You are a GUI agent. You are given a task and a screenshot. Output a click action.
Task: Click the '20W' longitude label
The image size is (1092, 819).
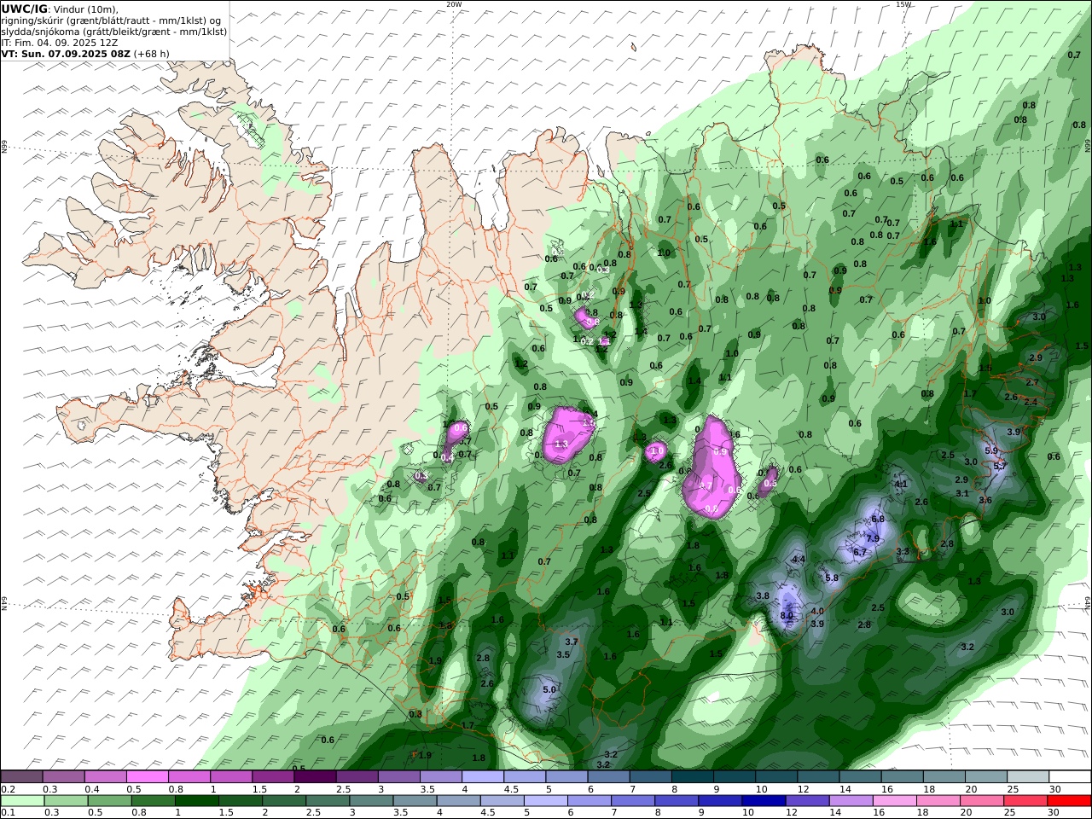(454, 4)
